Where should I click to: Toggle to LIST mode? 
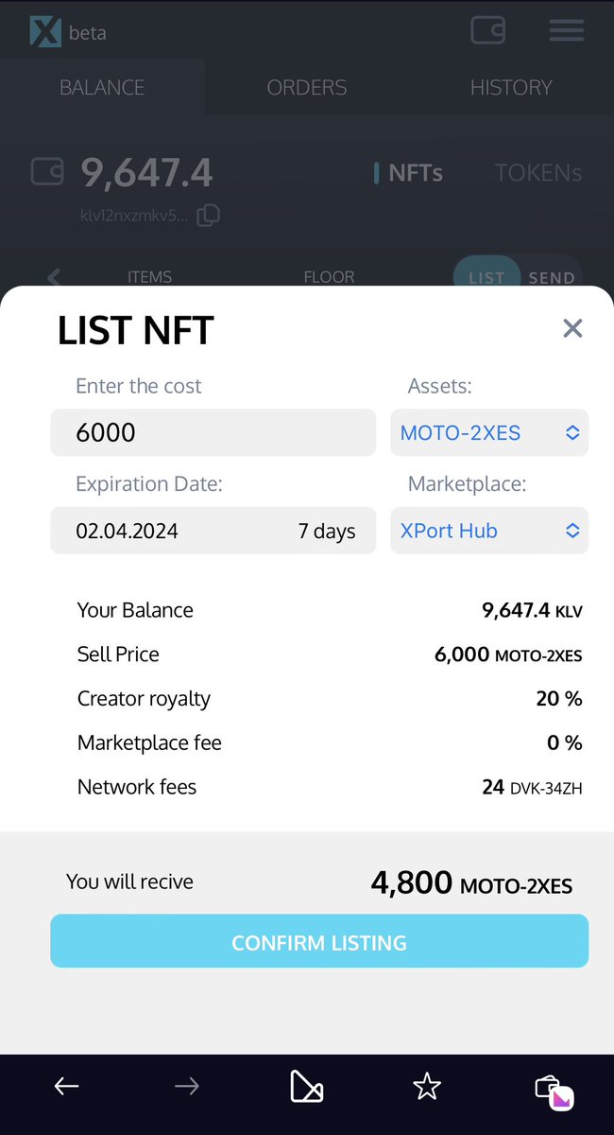tap(486, 278)
